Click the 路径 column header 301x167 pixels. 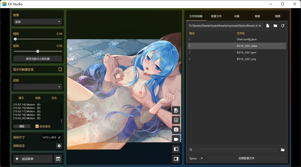coord(192,33)
